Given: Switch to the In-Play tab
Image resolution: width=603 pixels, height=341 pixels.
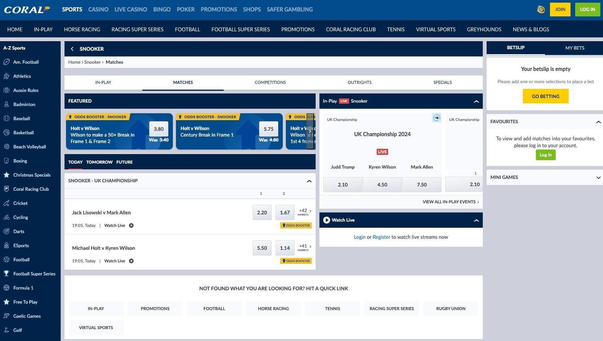Looking at the screenshot, I should coord(103,82).
